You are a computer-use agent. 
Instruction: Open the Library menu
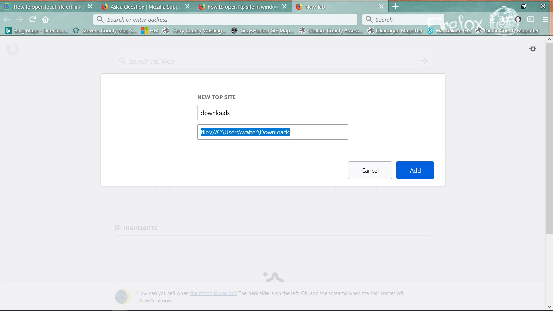pos(505,19)
